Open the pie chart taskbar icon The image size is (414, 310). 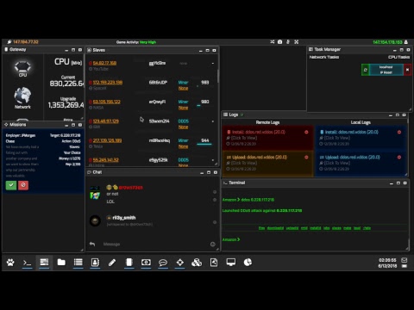(248, 262)
